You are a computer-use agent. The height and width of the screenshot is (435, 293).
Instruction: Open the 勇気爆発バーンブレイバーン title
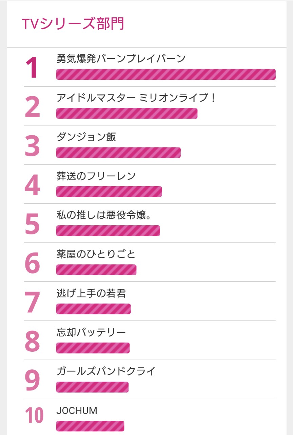[121, 59]
